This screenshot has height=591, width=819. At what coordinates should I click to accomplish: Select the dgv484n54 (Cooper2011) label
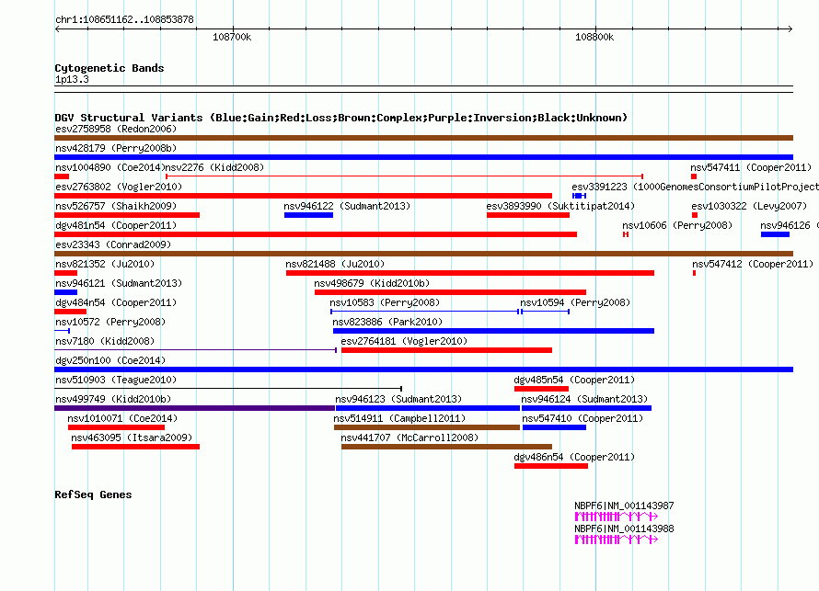116,302
